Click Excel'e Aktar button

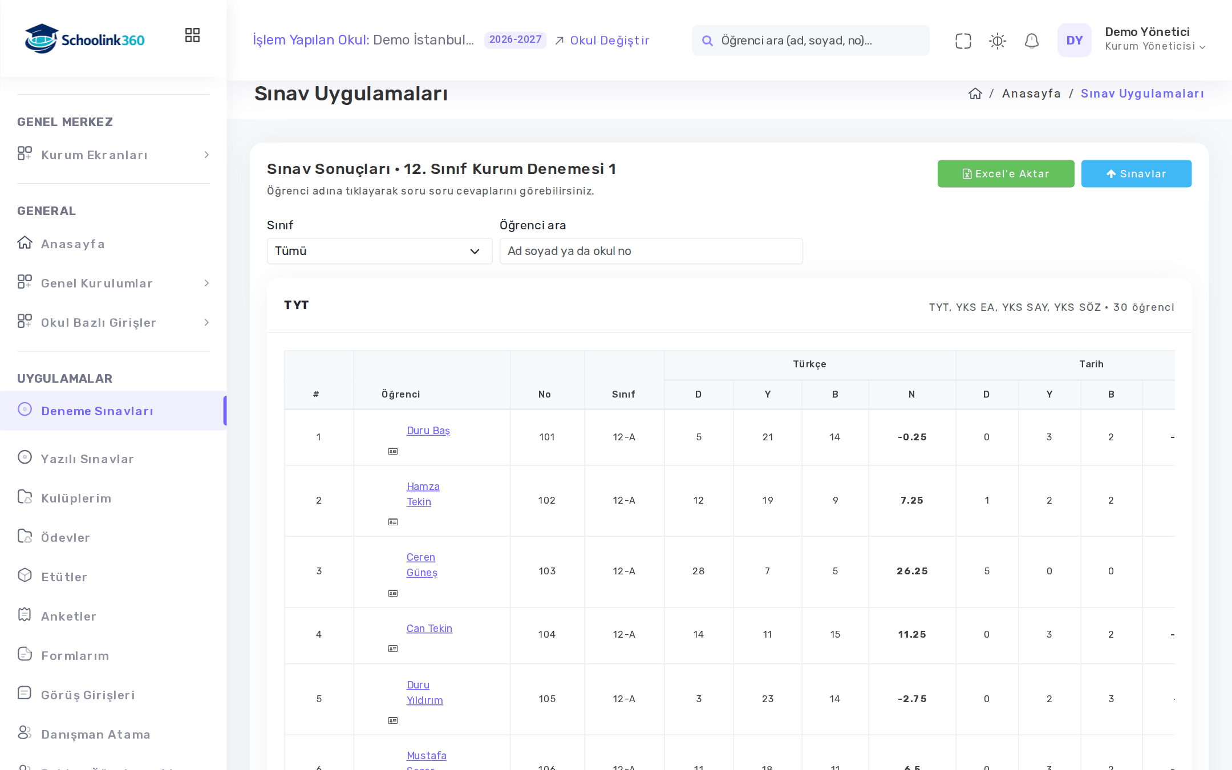pos(1006,173)
